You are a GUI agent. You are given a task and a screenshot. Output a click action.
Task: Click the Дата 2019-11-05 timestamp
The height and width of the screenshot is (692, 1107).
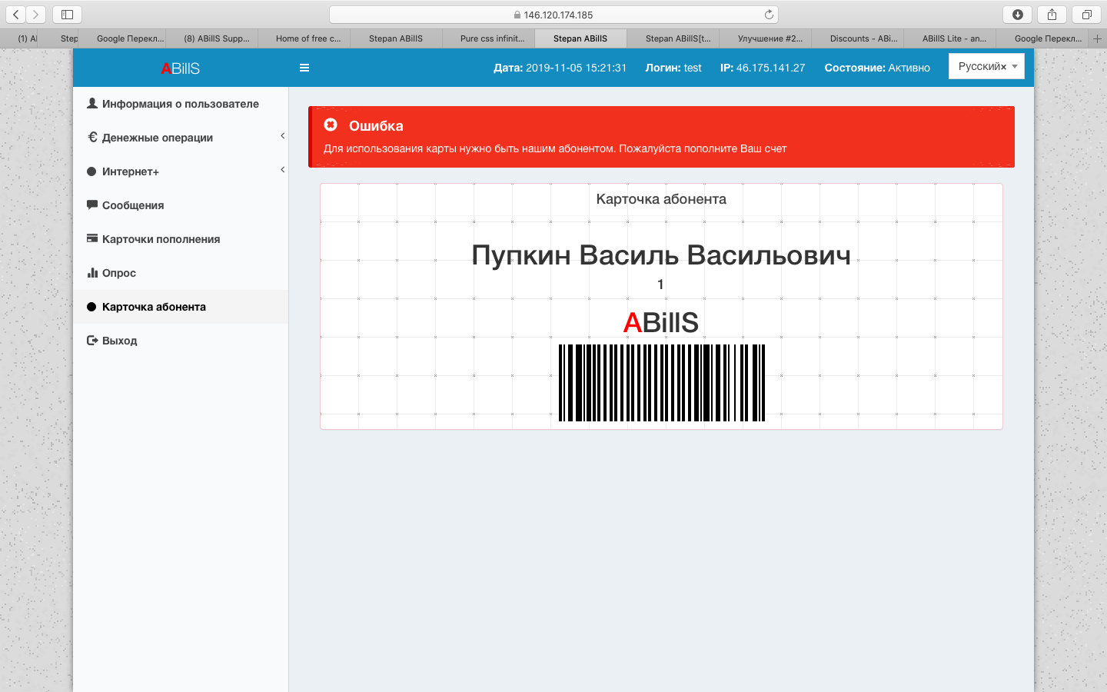click(560, 68)
